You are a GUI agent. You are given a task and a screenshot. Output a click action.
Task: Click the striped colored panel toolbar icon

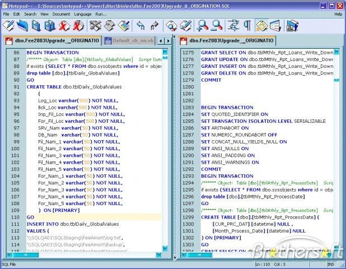click(x=275, y=26)
